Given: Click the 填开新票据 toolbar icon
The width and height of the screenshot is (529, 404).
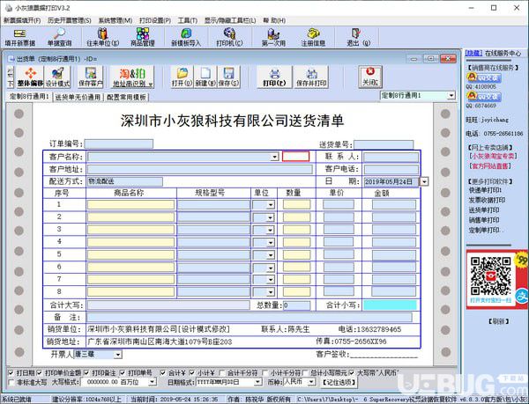Looking at the screenshot, I should click(x=20, y=37).
